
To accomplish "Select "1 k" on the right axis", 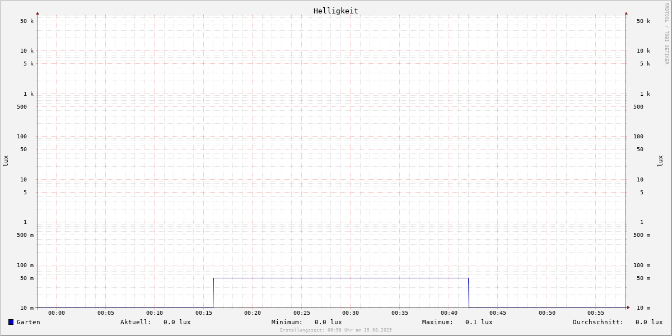I will (x=645, y=94).
